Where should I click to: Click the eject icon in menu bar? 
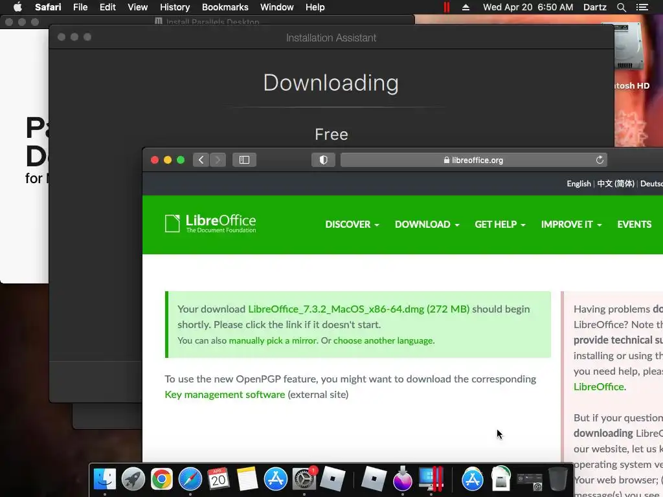point(466,7)
